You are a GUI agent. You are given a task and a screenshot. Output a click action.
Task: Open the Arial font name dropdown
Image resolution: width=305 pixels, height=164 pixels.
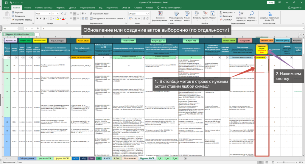point(50,14)
